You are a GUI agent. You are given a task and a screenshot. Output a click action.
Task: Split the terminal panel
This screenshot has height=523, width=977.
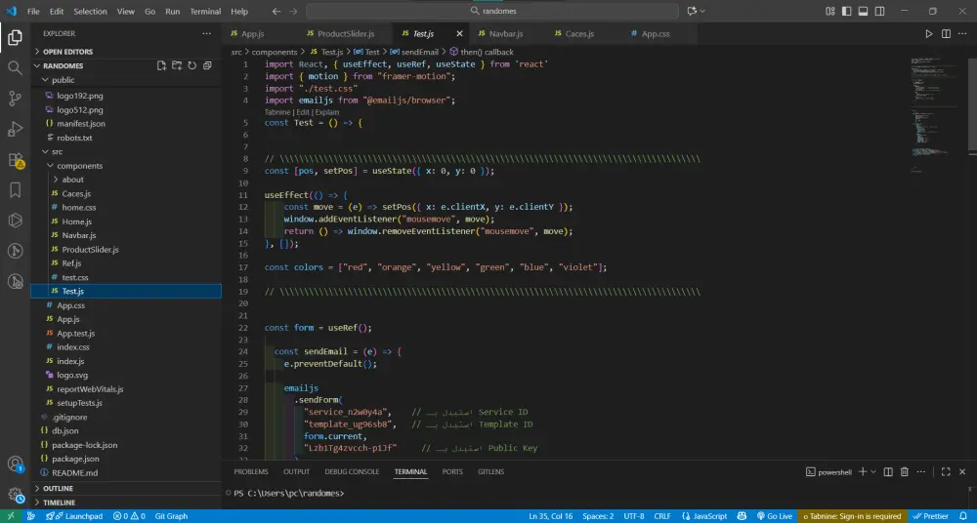pyautogui.click(x=888, y=472)
